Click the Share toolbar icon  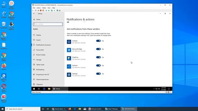(60, 10)
